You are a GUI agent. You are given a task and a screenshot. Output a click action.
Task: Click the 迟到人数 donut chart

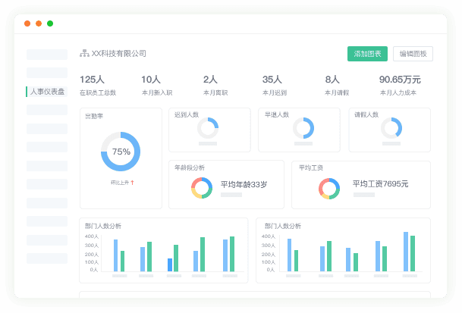coord(208,128)
